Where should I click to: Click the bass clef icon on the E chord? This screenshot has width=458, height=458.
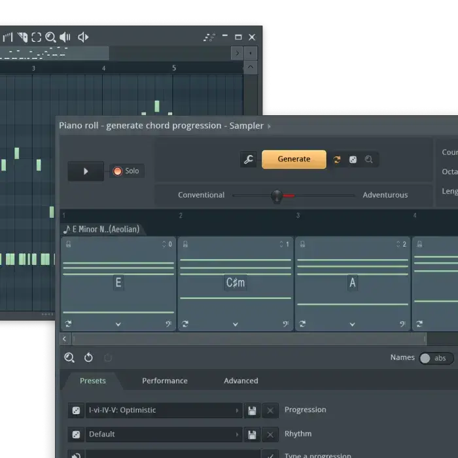(169, 324)
